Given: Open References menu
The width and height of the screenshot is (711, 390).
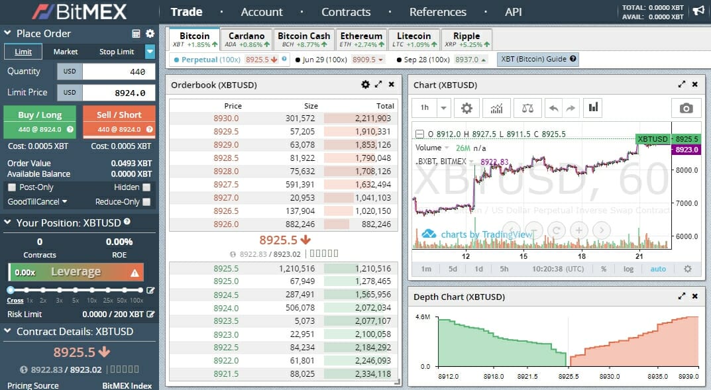Looking at the screenshot, I should (437, 12).
